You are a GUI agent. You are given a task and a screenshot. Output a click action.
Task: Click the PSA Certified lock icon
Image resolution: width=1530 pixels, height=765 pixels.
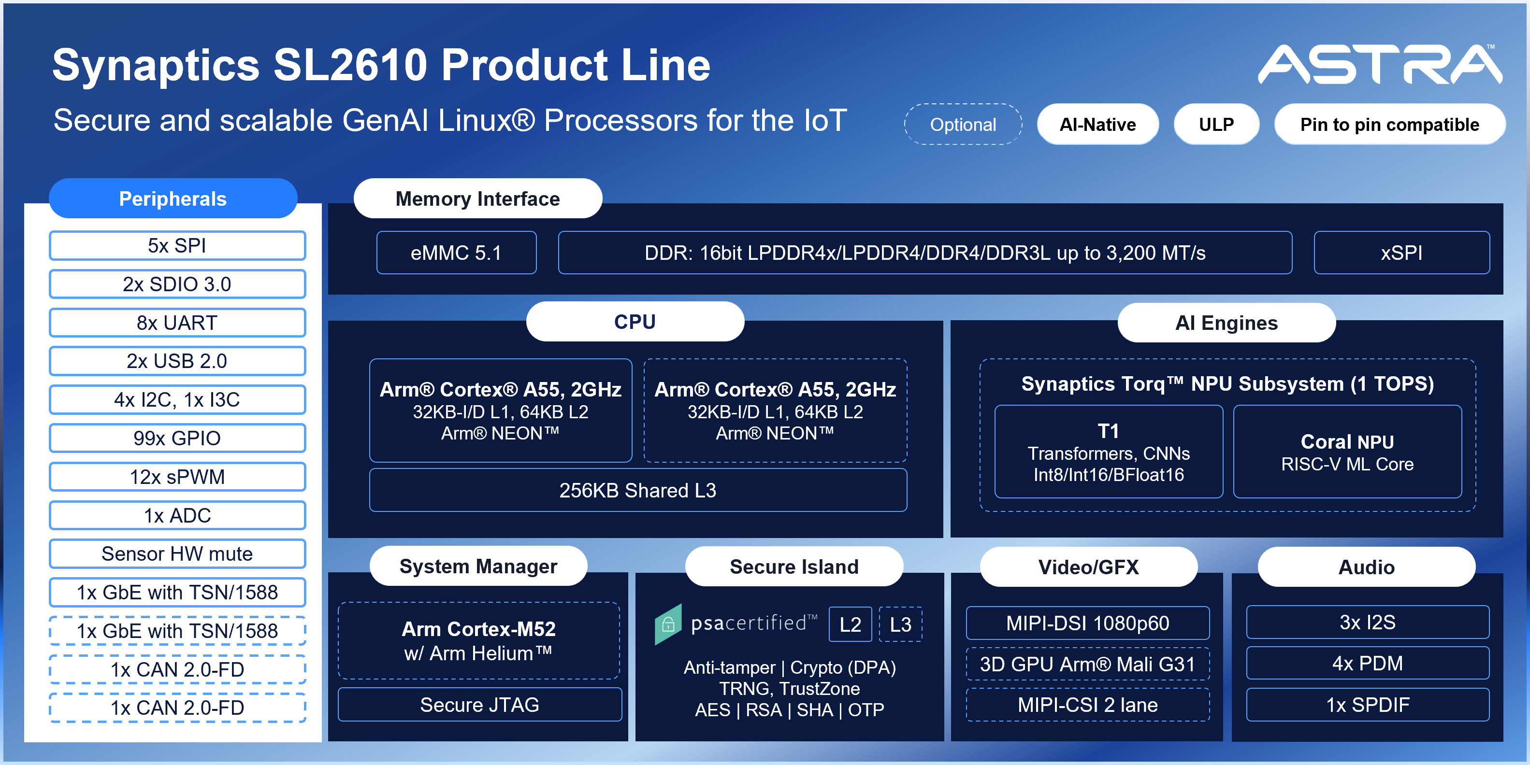[667, 624]
